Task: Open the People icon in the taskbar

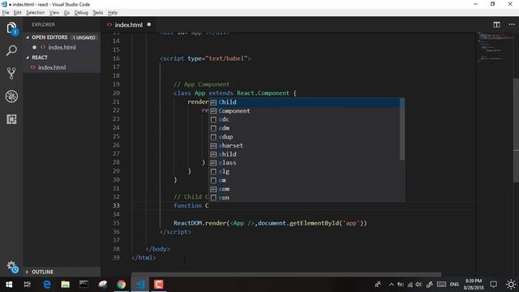Action: [378, 285]
